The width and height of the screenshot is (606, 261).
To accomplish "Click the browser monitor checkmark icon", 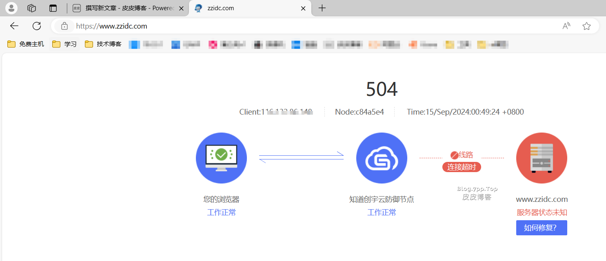I will point(221,158).
